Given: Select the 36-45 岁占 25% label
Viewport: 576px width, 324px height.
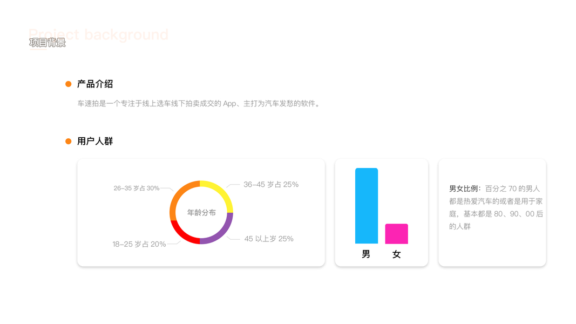Looking at the screenshot, I should point(270,185).
